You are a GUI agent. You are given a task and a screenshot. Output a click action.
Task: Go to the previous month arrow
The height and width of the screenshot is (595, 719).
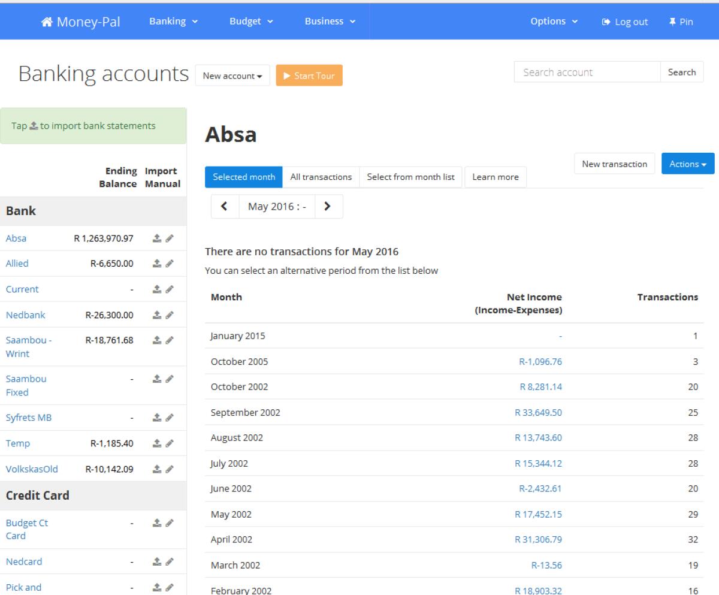point(225,206)
